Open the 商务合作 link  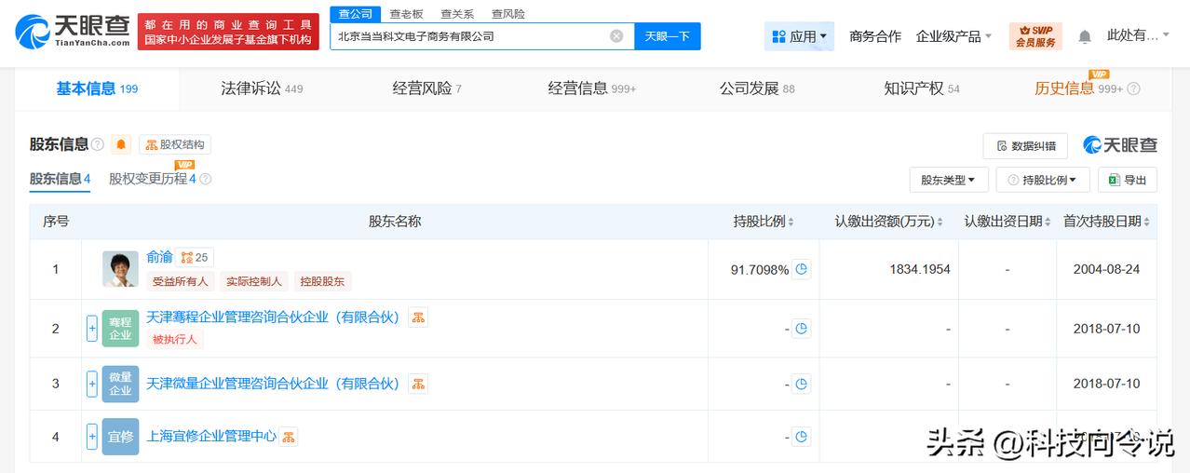(x=875, y=36)
